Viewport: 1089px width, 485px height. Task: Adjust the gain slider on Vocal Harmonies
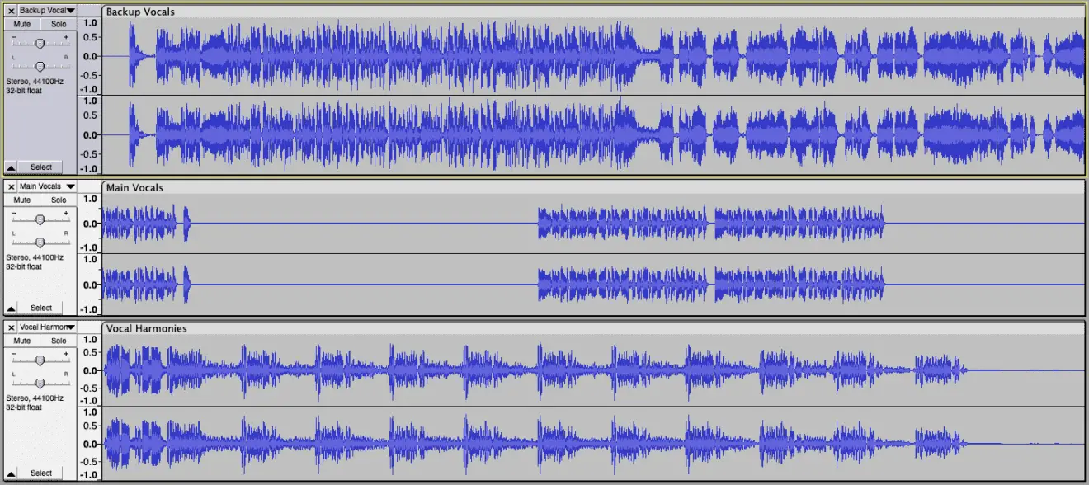click(x=40, y=360)
